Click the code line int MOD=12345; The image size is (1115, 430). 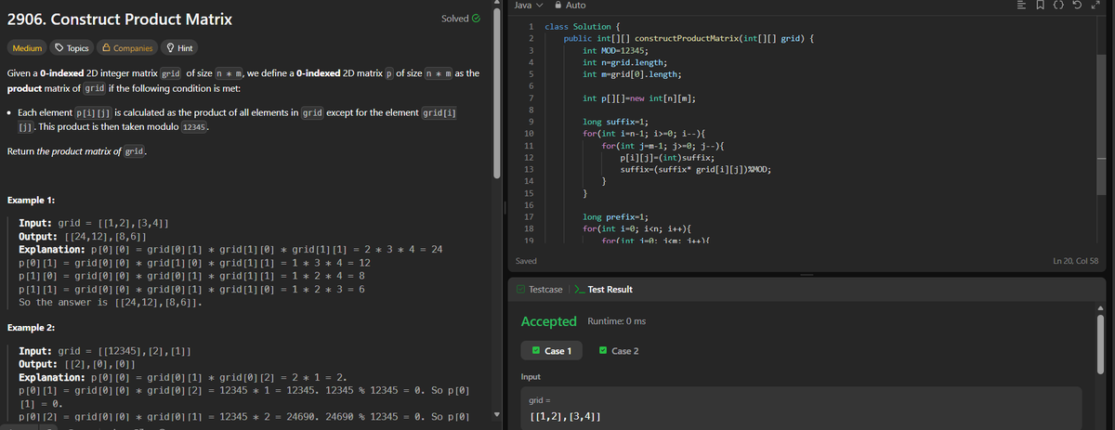pos(615,50)
